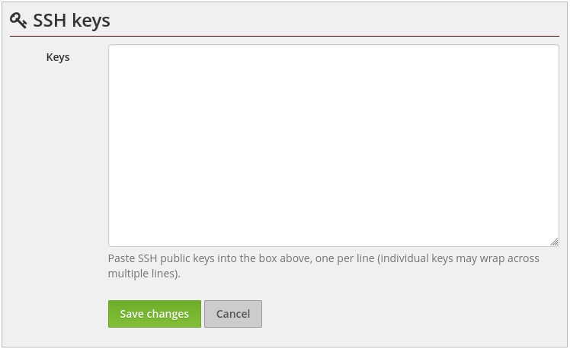
Task: Click the word 'keys' in the panel title
Action: 91,21
